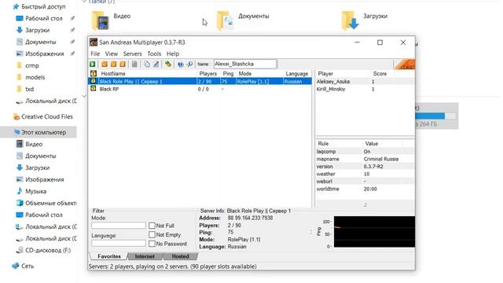Click the third orange server toolbar icon
The width and height of the screenshot is (503, 283).
pyautogui.click(x=123, y=64)
